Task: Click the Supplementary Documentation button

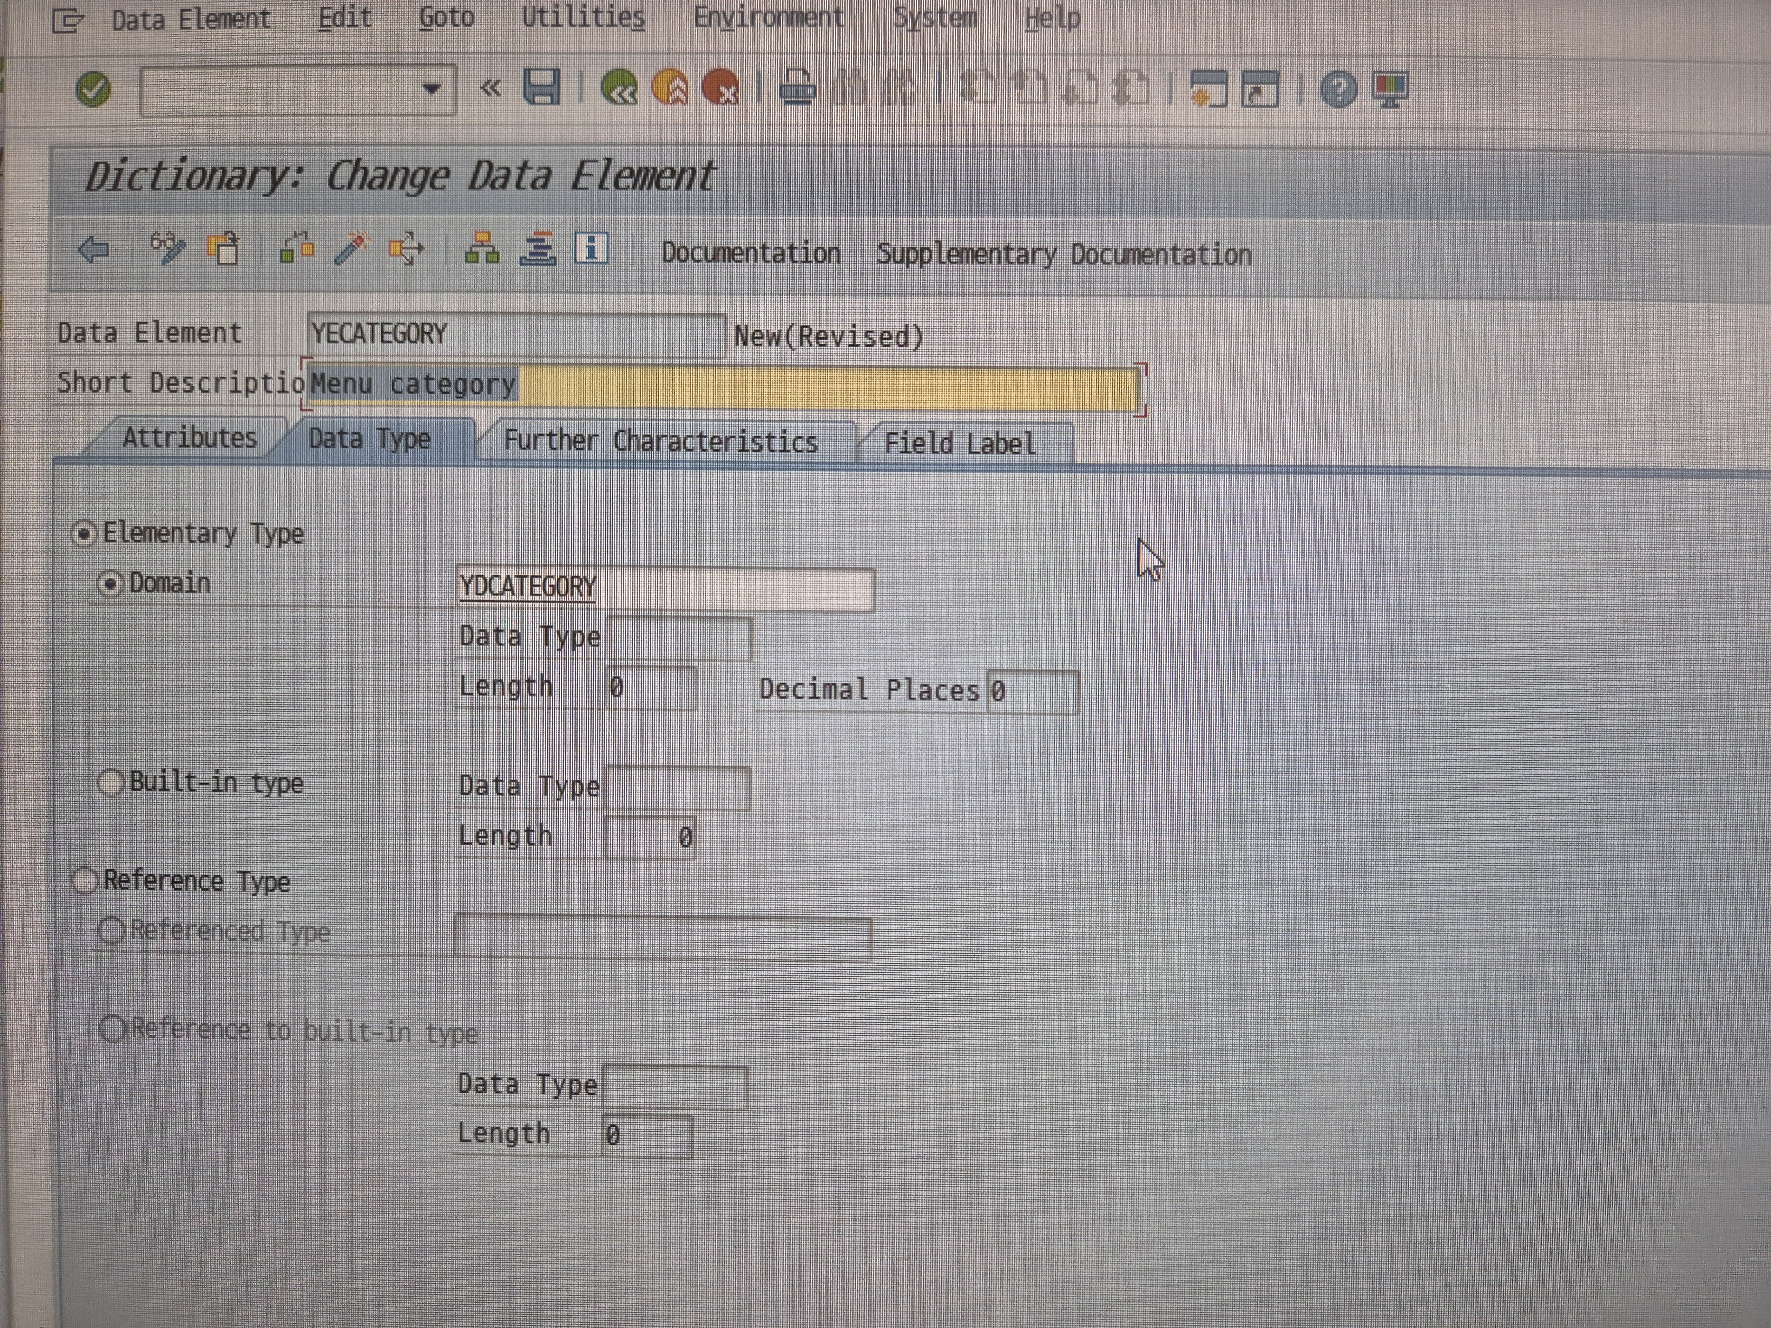Action: [x=1064, y=255]
